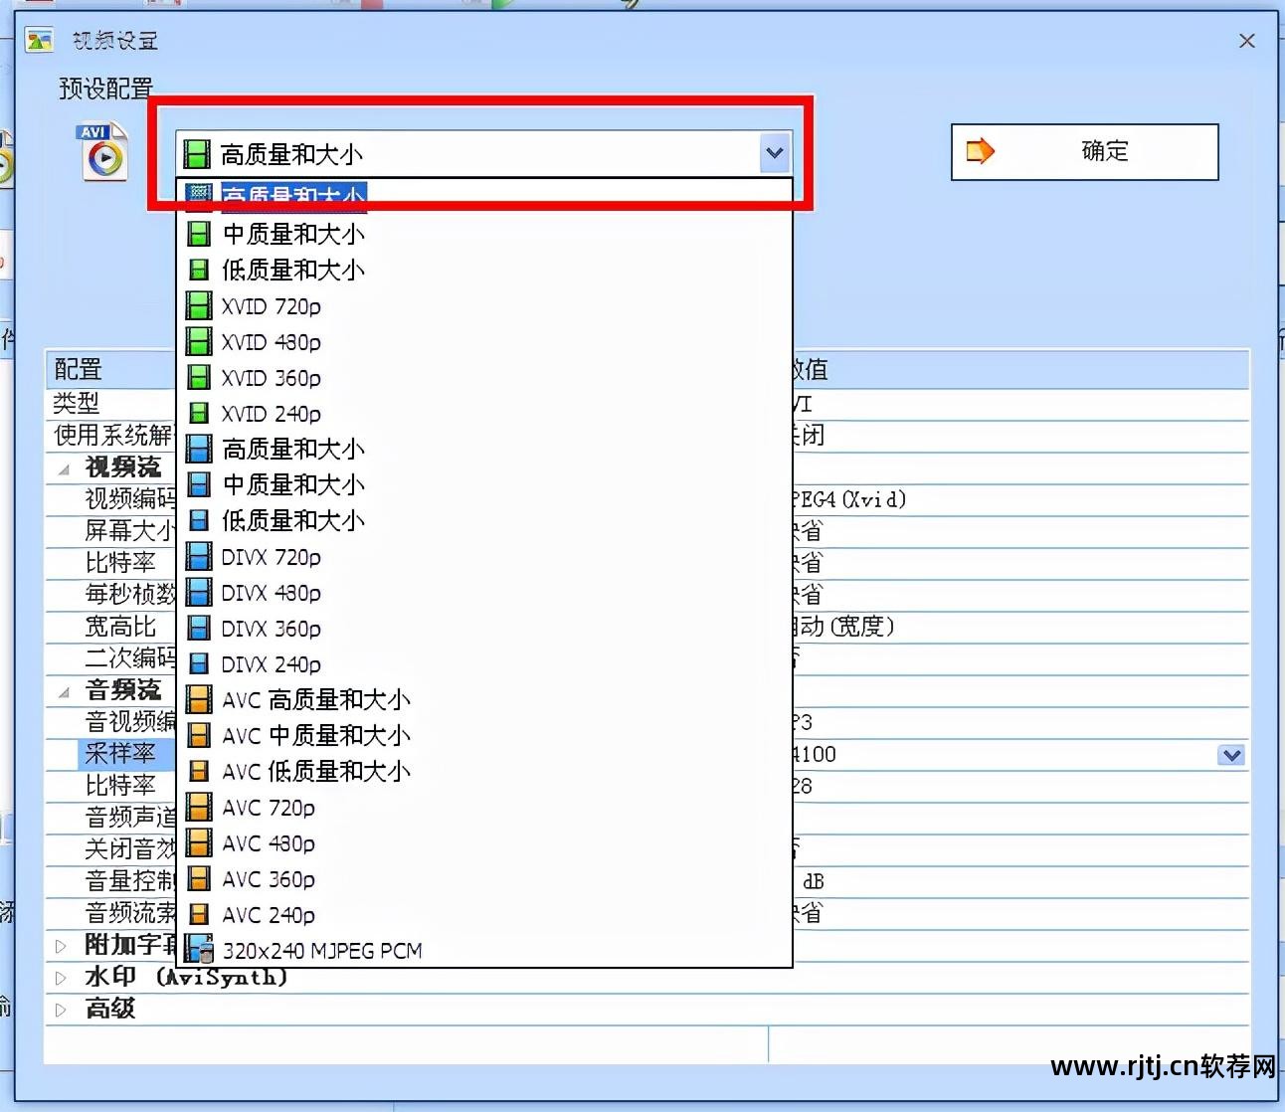Expand the 附加字幕 section
The width and height of the screenshot is (1285, 1112).
[61, 945]
